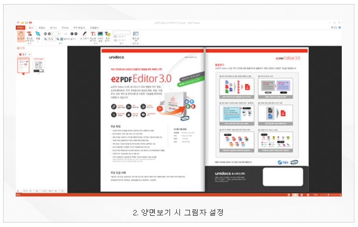
Task: Select the page 2 thumbnail
Action: point(39,65)
